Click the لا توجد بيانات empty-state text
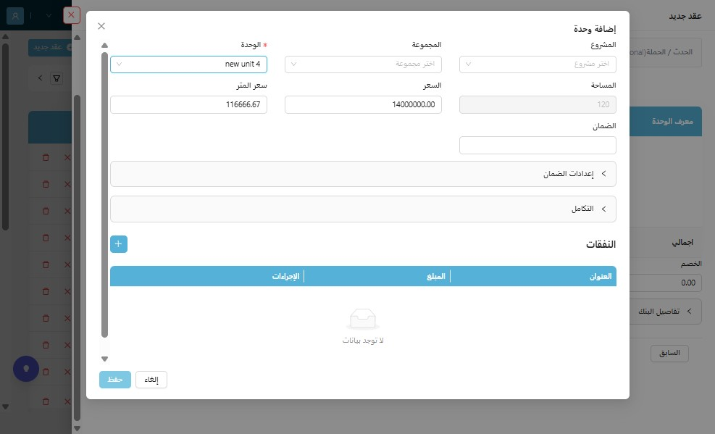Screen dimensions: 715x434 pos(363,341)
